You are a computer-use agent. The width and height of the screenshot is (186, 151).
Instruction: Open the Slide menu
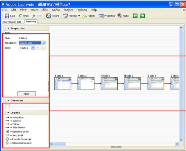45,10
